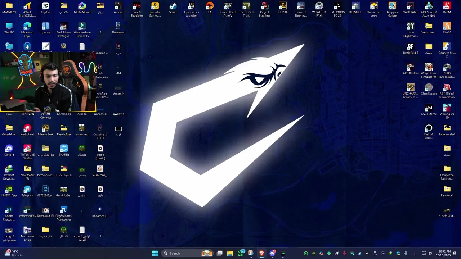The height and width of the screenshot is (259, 461).
Task: Open the NVIDIA App desktop shortcut
Action: [9, 191]
